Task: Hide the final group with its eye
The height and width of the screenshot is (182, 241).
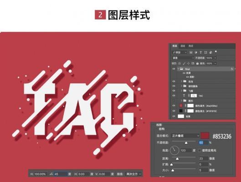Action: click(x=174, y=69)
